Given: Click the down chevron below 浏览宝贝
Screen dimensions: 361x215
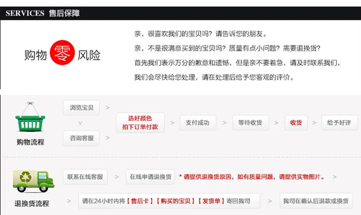Looking at the screenshot, I should tap(80, 123).
